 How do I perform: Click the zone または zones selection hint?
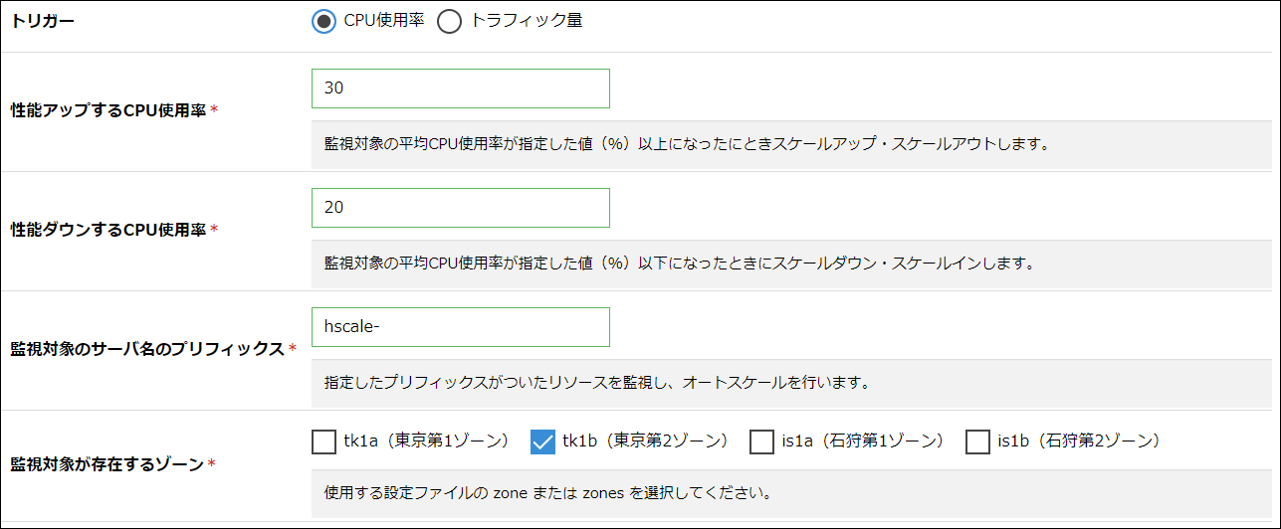click(x=548, y=492)
